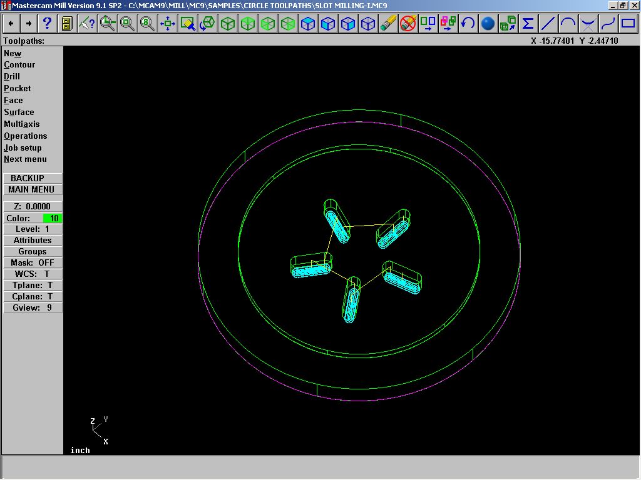The image size is (641, 480).
Task: Click the Translate green-and-blue squares icon
Action: click(x=428, y=24)
